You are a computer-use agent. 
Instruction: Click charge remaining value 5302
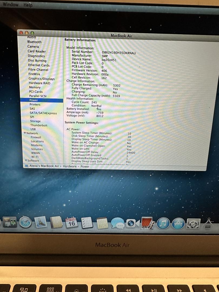point(117,85)
